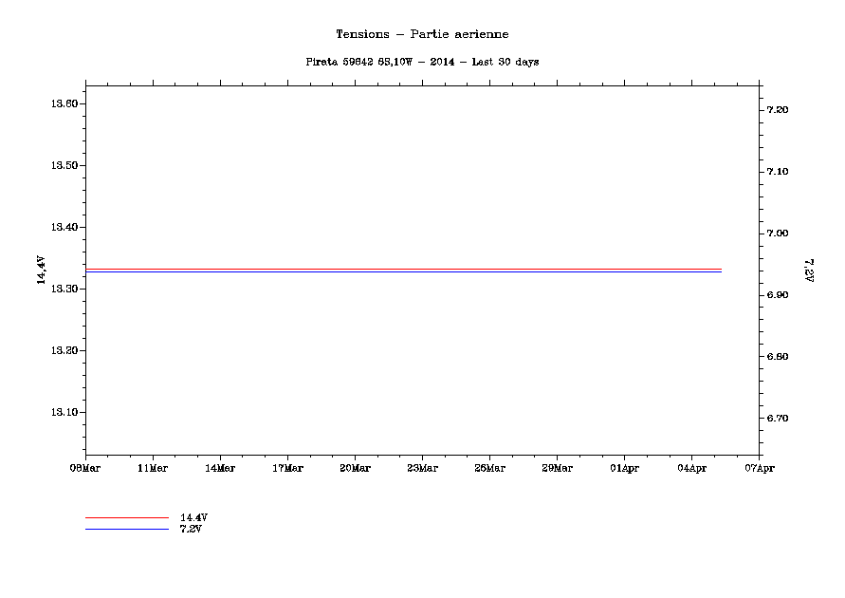Viewport: 845px width, 598px height.
Task: Click the rotated 14,4V left axis title
Action: (x=41, y=270)
